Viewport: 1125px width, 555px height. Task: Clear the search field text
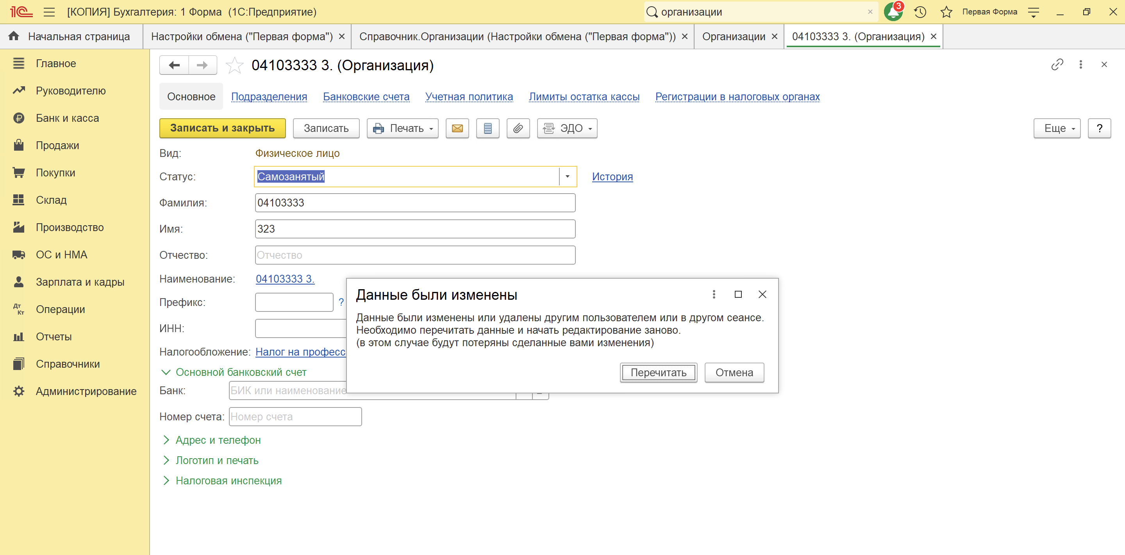coord(870,12)
